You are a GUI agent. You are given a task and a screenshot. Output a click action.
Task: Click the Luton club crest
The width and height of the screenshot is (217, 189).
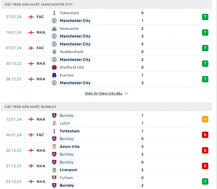coord(54,123)
